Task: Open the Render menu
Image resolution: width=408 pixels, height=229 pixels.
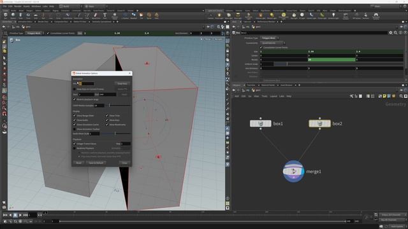Action: tap(18, 6)
